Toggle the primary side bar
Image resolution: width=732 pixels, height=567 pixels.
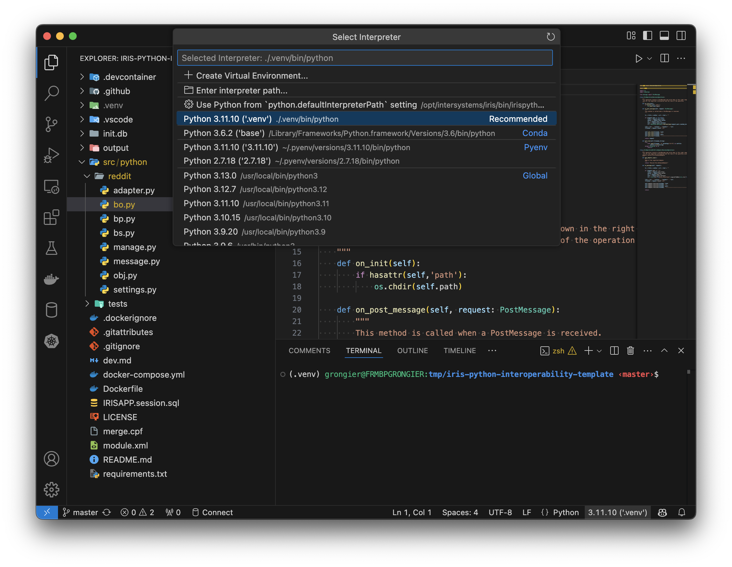pyautogui.click(x=647, y=35)
